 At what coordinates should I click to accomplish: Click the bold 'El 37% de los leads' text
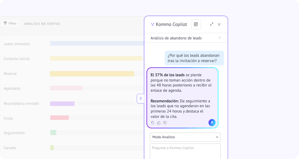coord(168,75)
